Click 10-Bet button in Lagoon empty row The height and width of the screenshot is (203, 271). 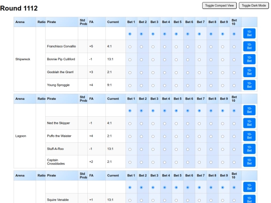tap(249, 110)
